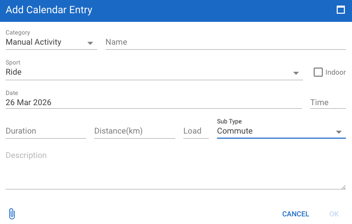Select the Load input field
Viewport: 352px width, 224px height.
click(196, 131)
